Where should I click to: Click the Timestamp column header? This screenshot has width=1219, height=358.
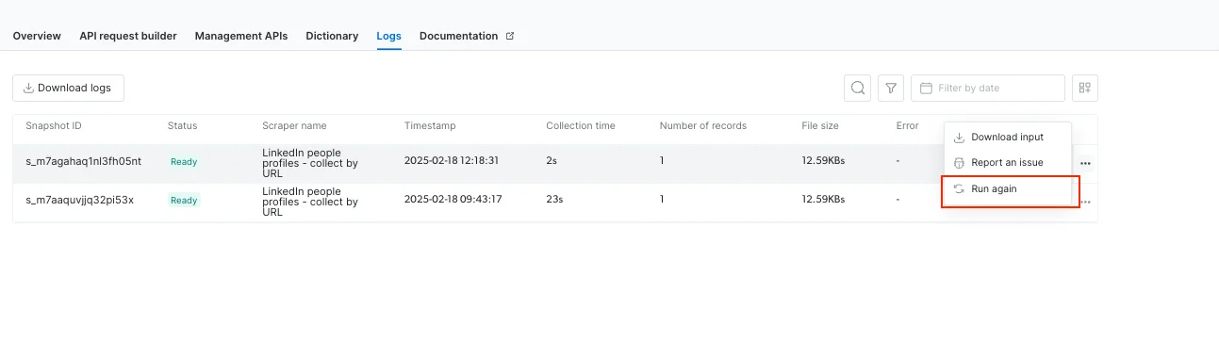(430, 126)
